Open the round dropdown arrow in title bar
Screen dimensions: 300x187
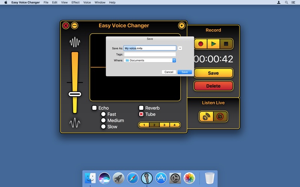tap(181, 25)
